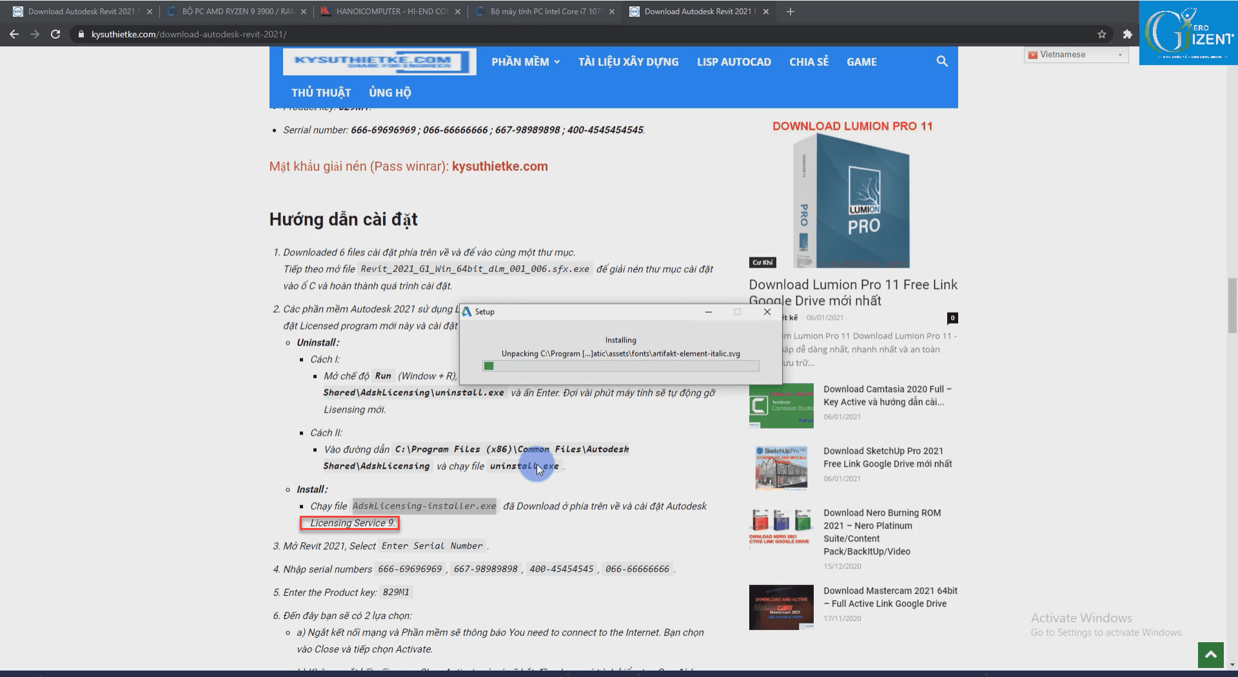Click the product key 829M1 text

pos(396,593)
